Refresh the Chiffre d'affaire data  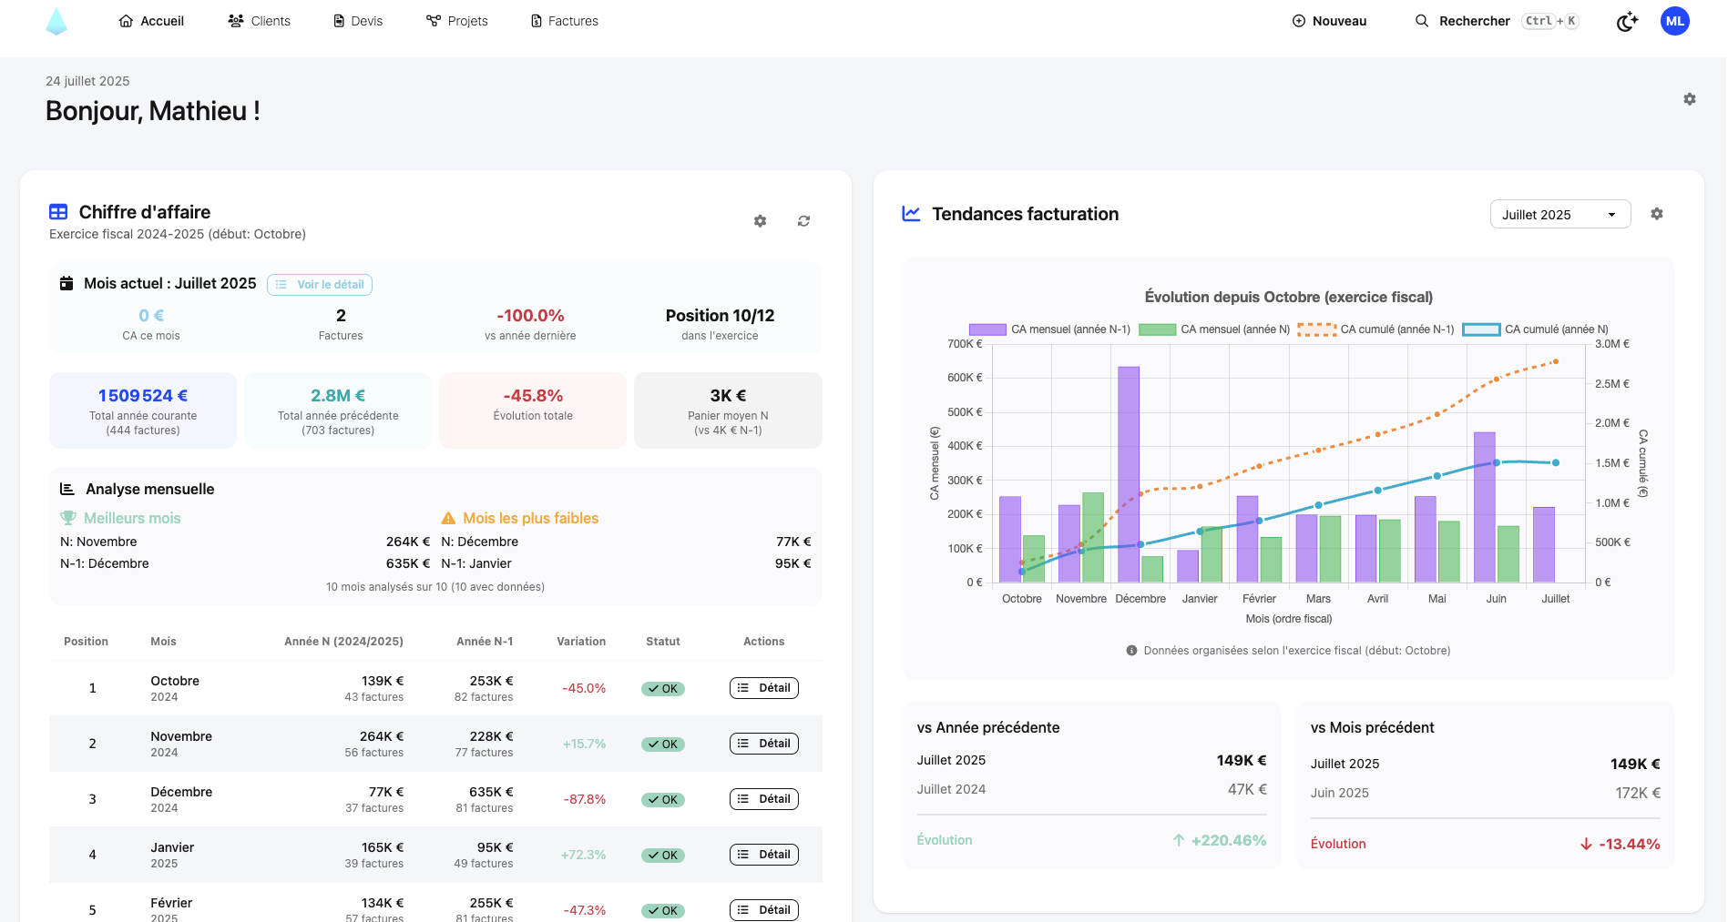[x=803, y=220]
